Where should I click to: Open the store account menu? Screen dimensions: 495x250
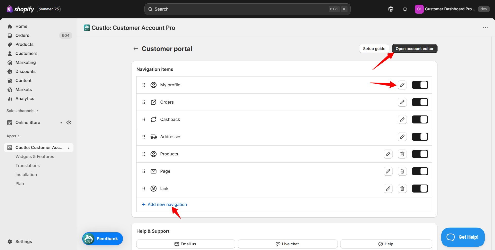point(452,9)
